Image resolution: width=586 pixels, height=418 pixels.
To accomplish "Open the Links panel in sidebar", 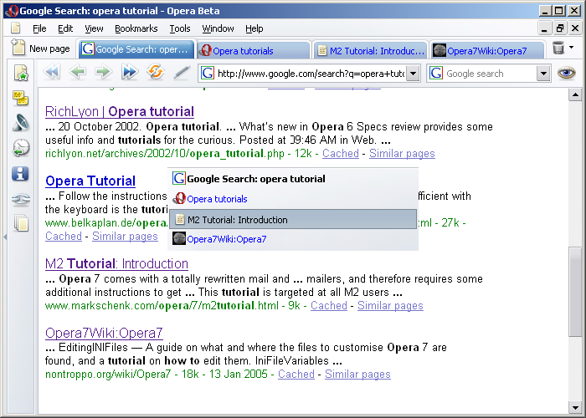I will click(x=21, y=199).
